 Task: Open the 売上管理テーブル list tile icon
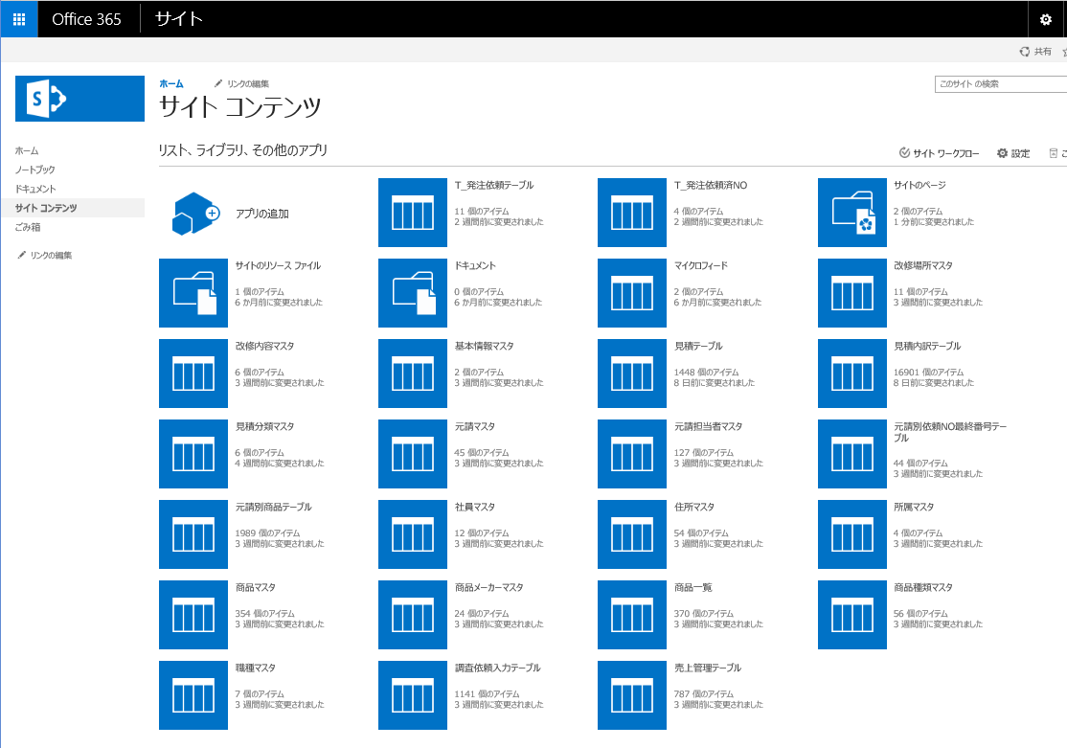pyautogui.click(x=632, y=695)
